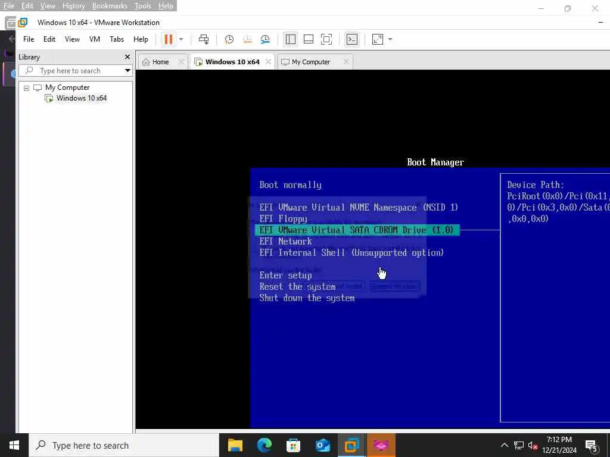Open VMware View menu
Image resolution: width=610 pixels, height=457 pixels.
[72, 39]
